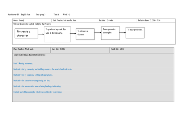Click the Finish Date: 4.3.16 cell

click(142, 50)
